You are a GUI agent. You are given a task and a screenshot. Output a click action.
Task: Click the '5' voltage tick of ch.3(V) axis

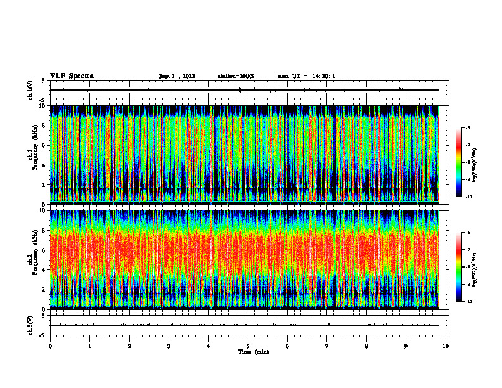[44, 316]
